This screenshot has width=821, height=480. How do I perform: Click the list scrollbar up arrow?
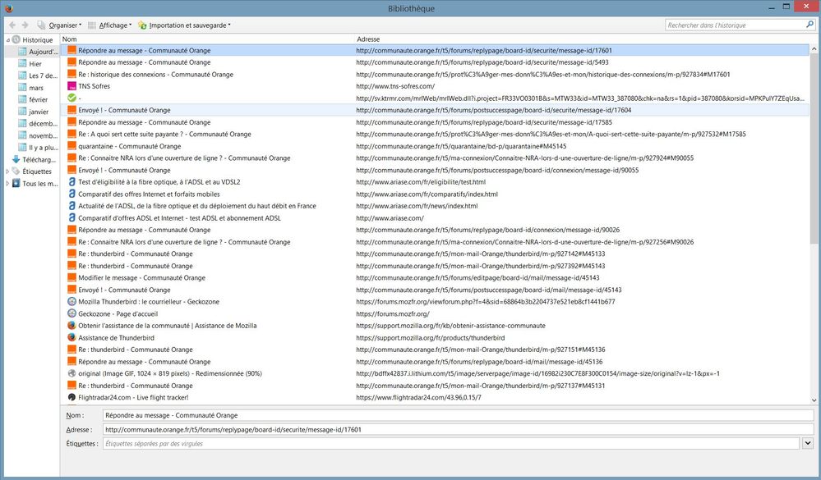point(814,49)
